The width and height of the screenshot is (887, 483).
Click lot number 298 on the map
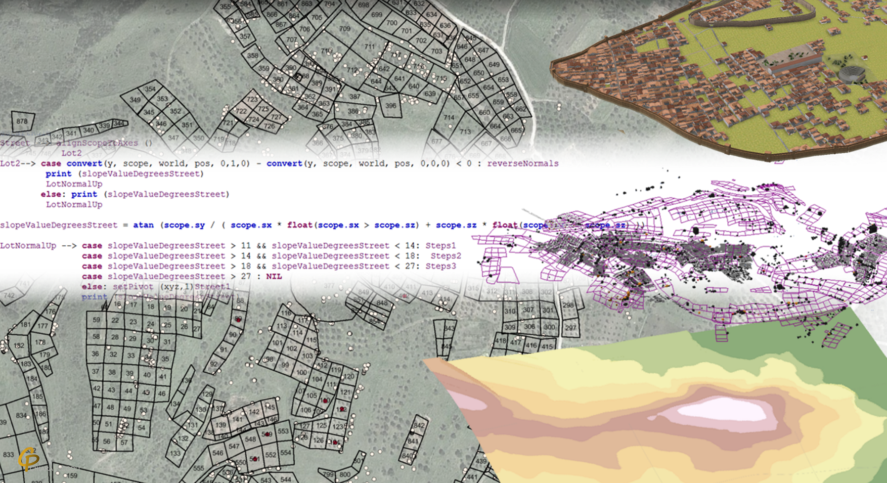click(x=568, y=305)
